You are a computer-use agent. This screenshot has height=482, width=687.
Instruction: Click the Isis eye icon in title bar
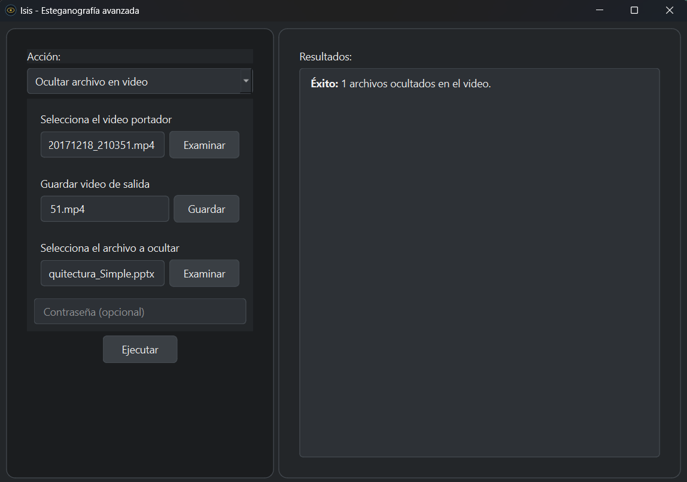tap(10, 10)
